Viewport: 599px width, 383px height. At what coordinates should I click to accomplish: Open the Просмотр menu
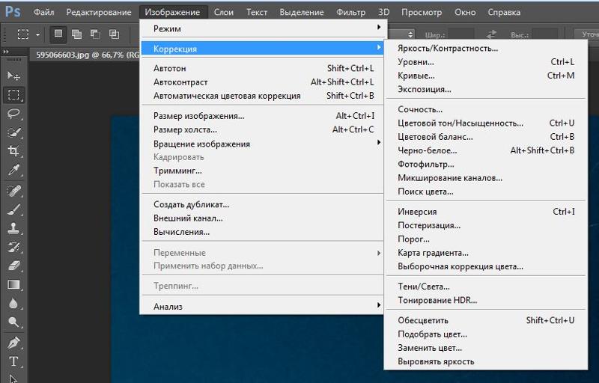point(422,12)
